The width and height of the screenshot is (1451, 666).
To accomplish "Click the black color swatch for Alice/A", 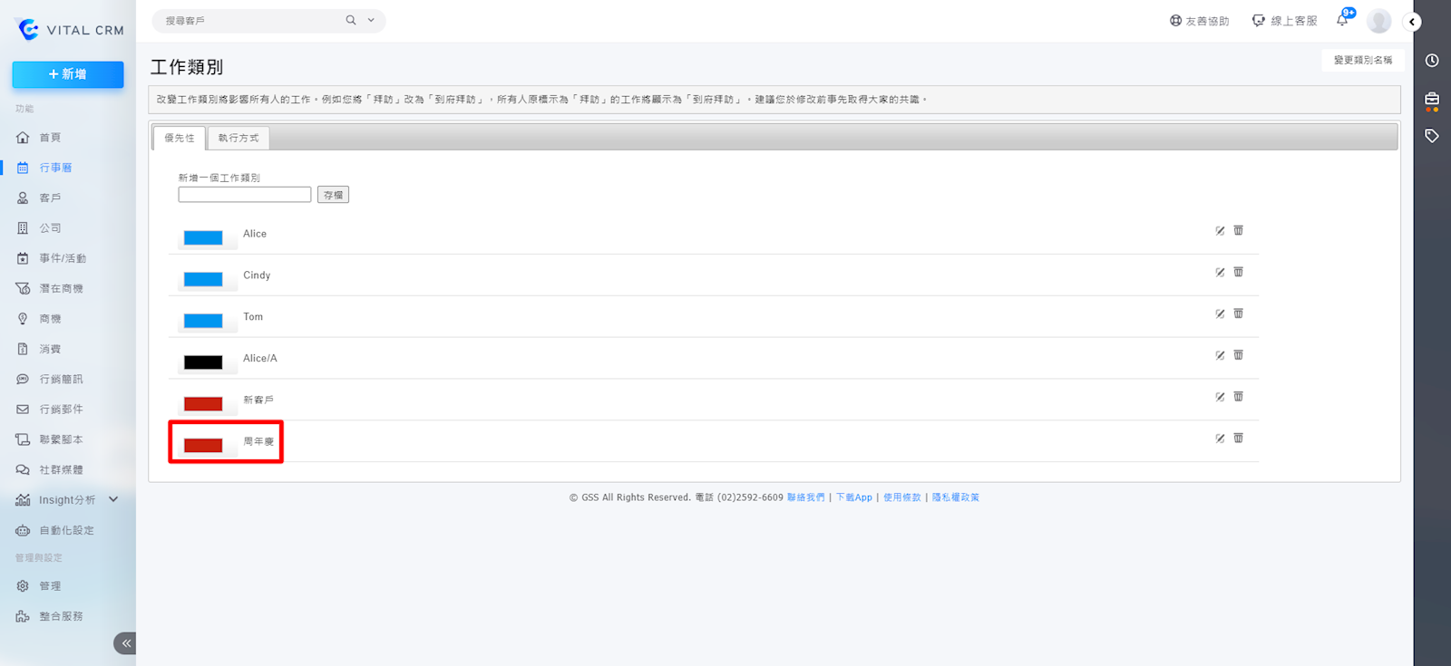I will point(203,362).
